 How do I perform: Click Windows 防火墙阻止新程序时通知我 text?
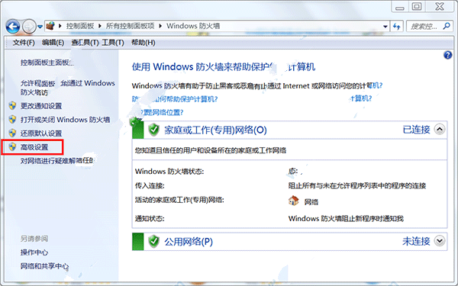click(x=346, y=218)
